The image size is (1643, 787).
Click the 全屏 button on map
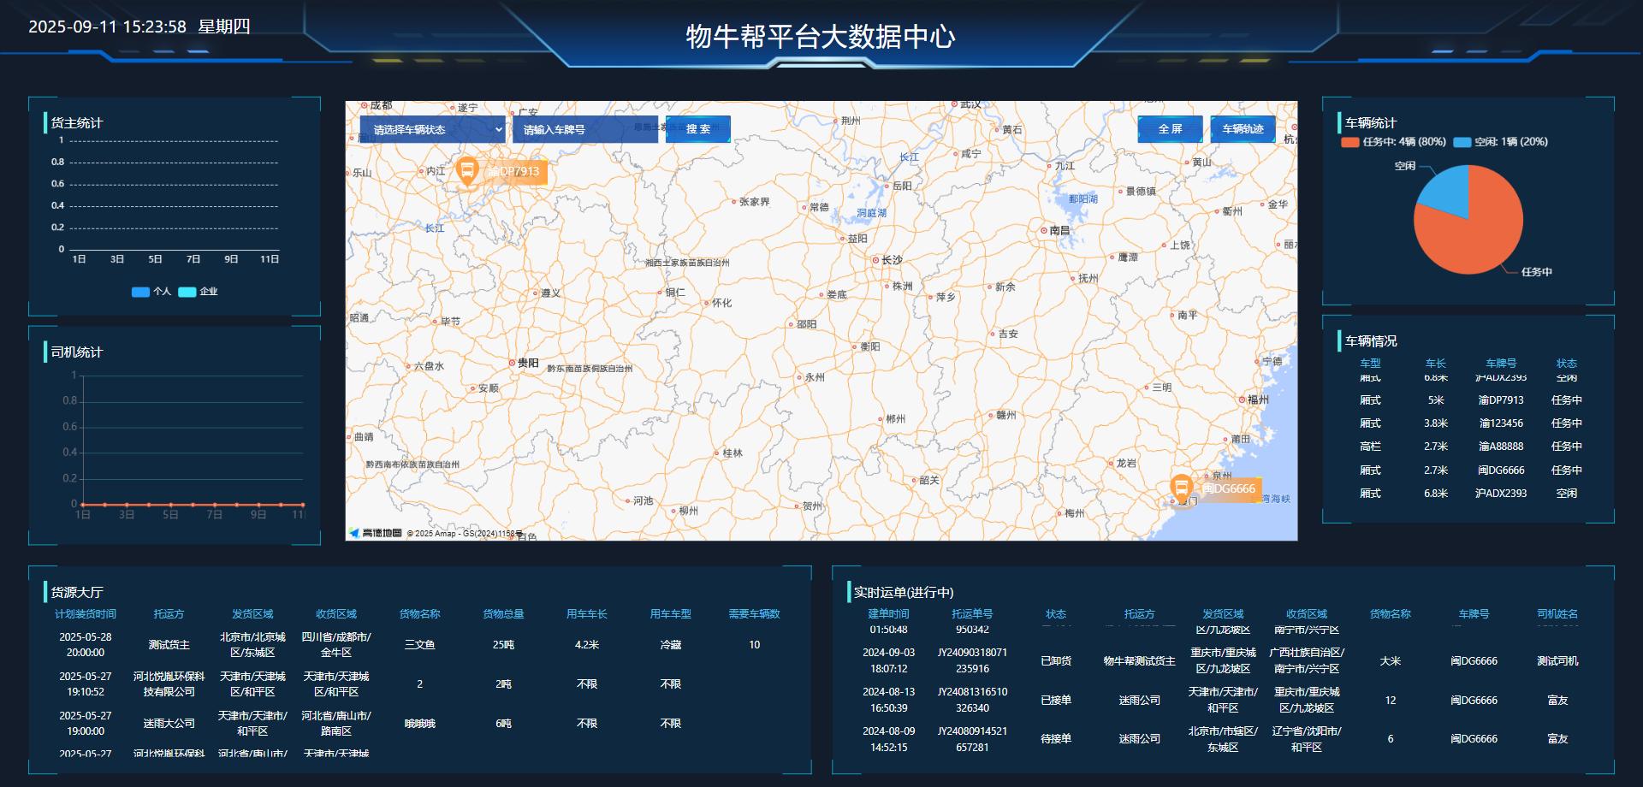tap(1170, 129)
